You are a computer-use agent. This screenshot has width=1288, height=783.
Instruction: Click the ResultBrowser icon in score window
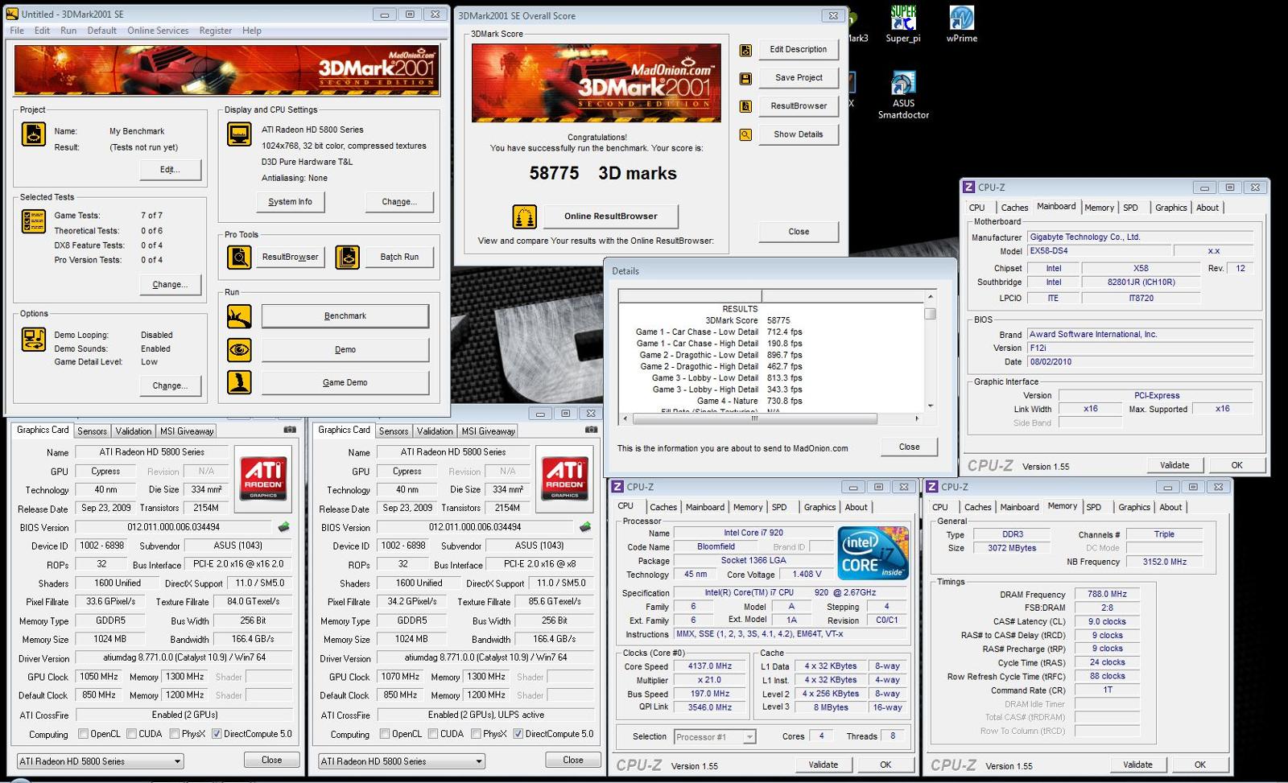click(745, 106)
